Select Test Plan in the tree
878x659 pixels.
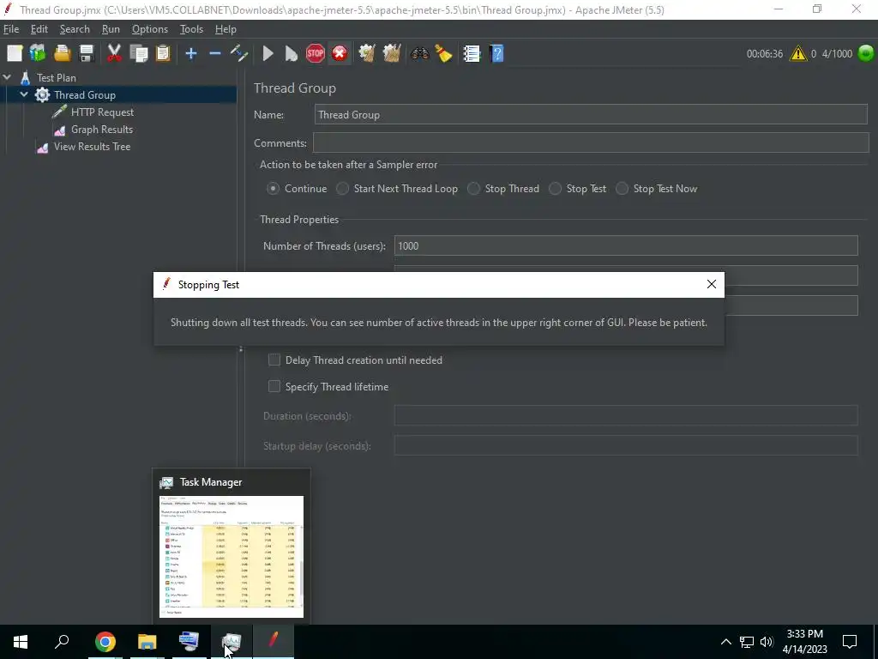pyautogui.click(x=56, y=78)
